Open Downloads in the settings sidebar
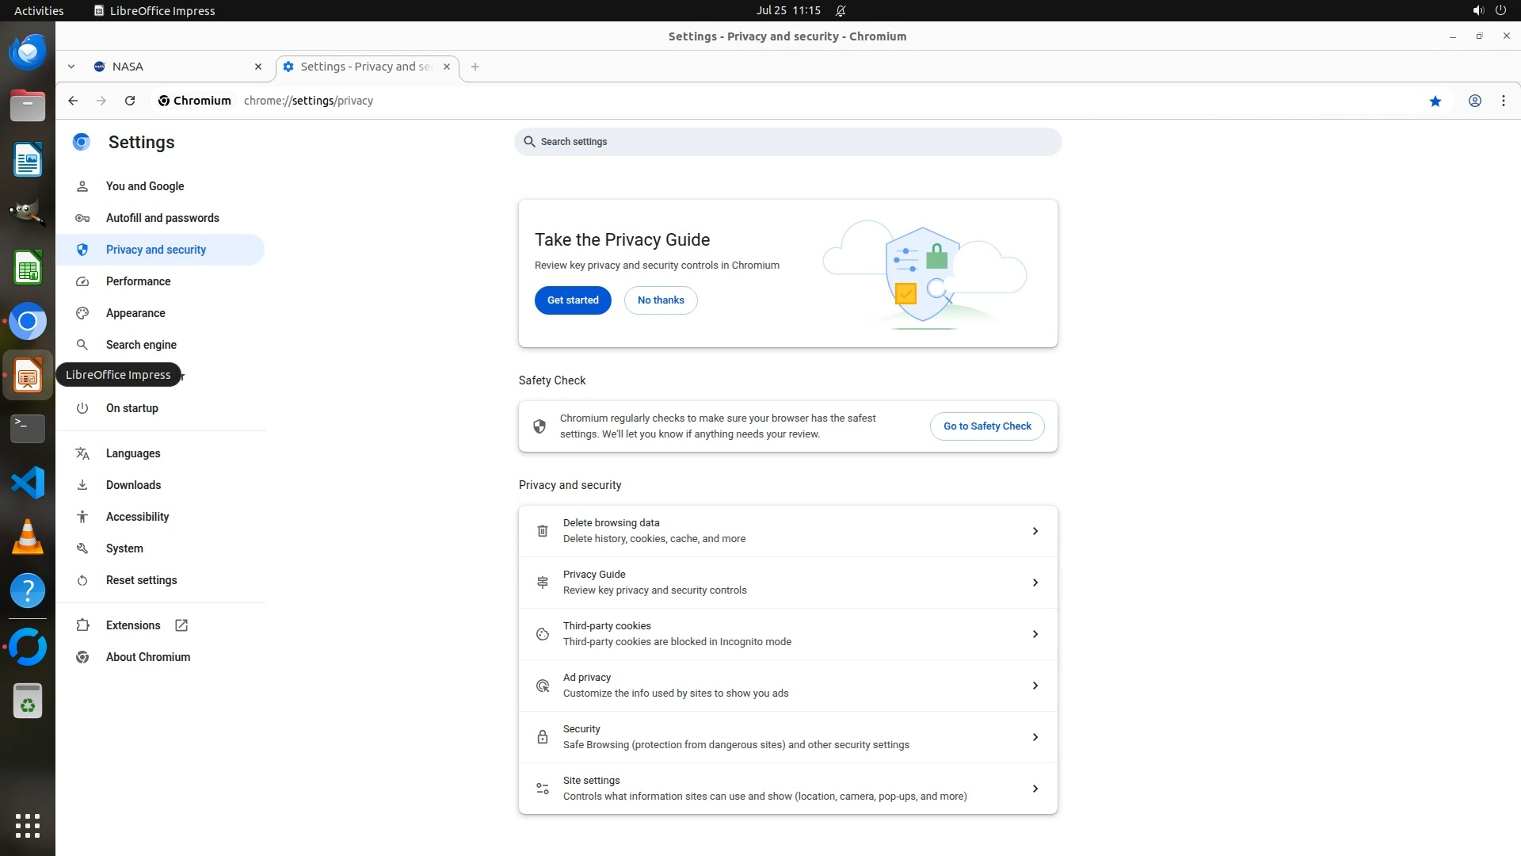1521x856 pixels. click(x=133, y=485)
